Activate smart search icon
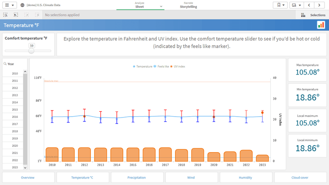 [6, 15]
